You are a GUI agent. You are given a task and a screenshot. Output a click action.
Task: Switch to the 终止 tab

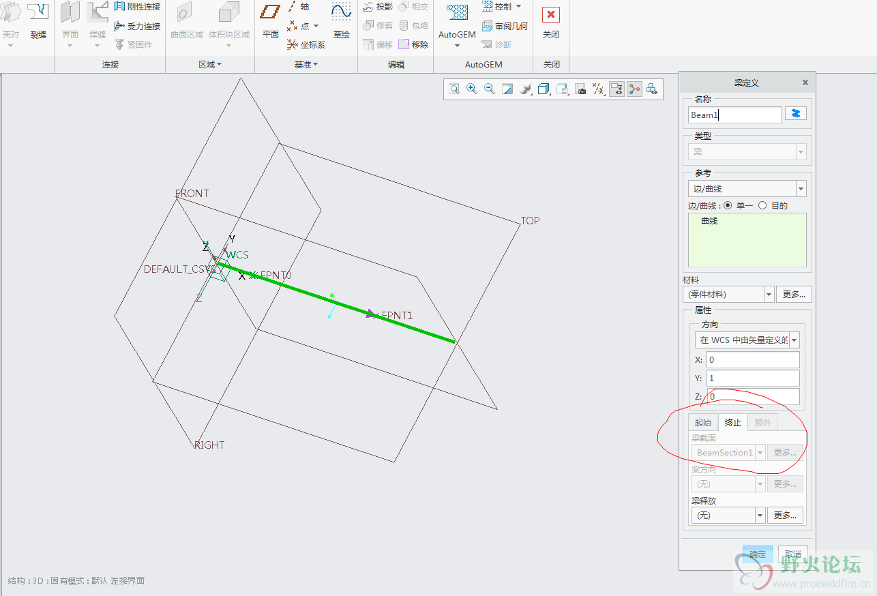tap(732, 423)
